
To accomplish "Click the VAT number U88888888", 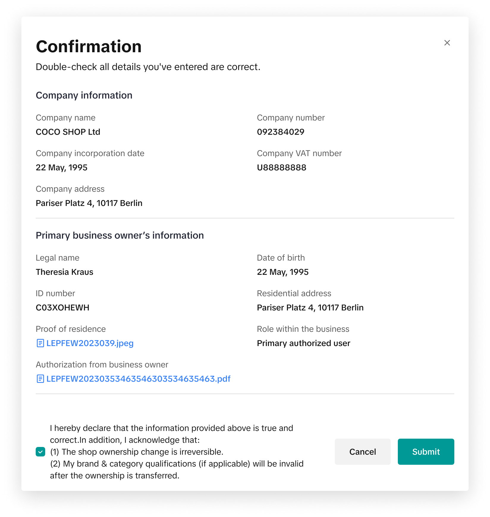I will click(x=281, y=168).
